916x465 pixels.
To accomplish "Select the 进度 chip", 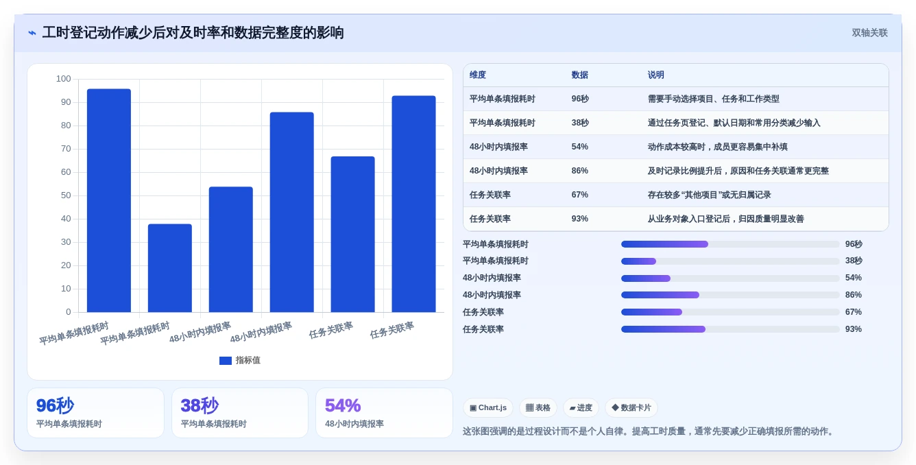I will pyautogui.click(x=581, y=407).
